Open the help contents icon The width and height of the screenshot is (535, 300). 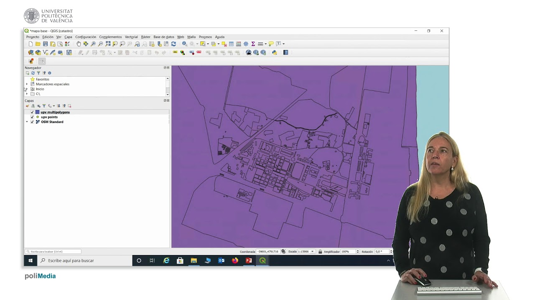click(285, 52)
